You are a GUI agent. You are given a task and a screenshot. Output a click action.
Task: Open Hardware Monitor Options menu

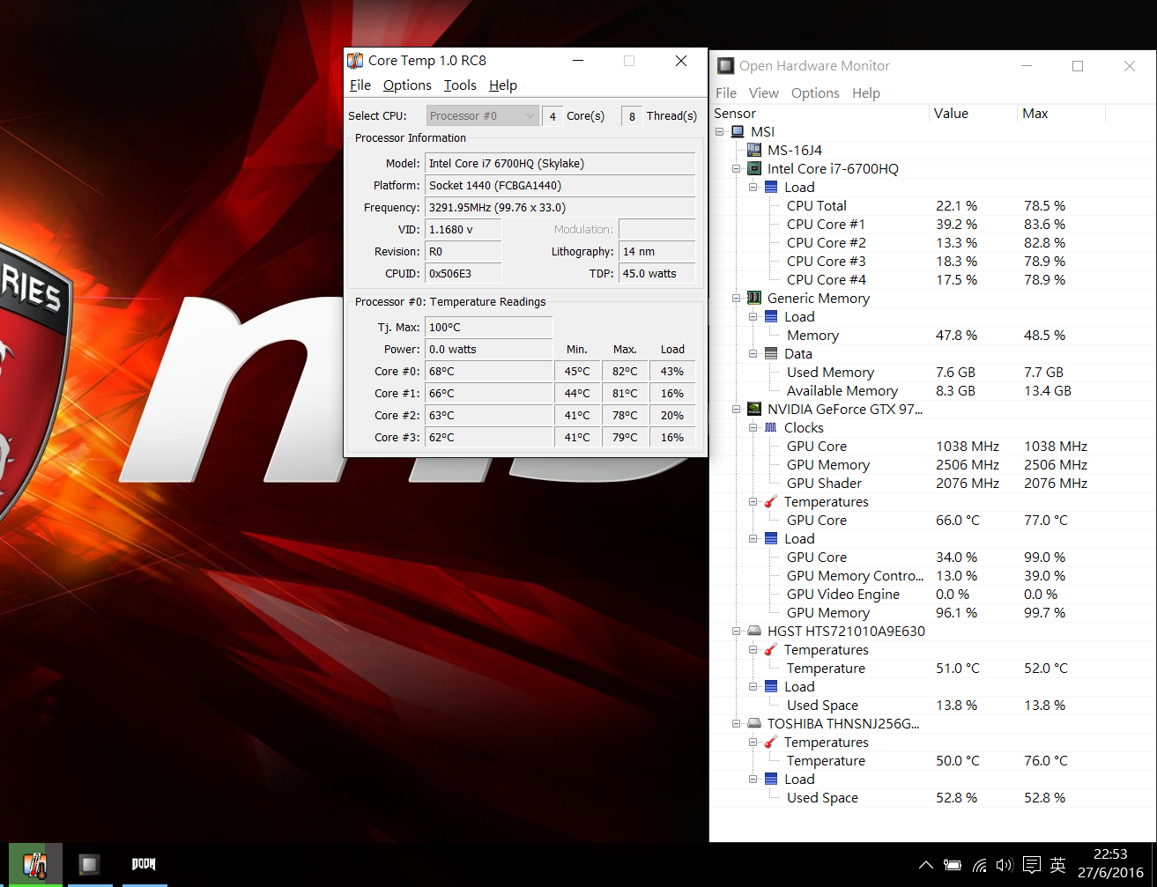pos(815,93)
